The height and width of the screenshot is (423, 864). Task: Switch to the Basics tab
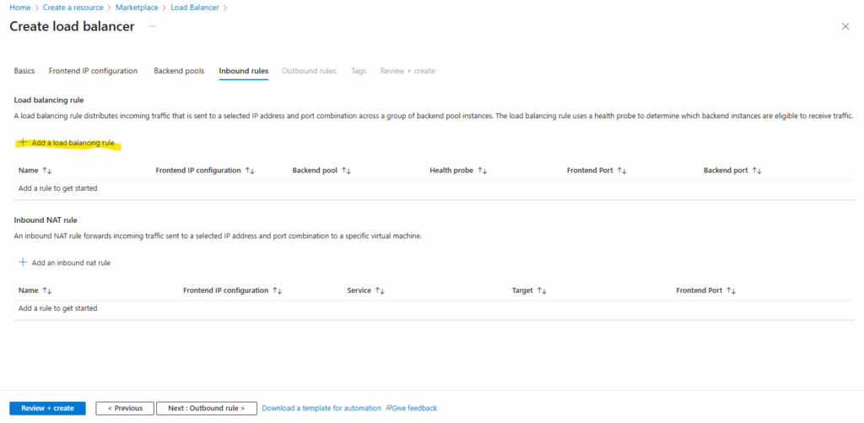[24, 71]
